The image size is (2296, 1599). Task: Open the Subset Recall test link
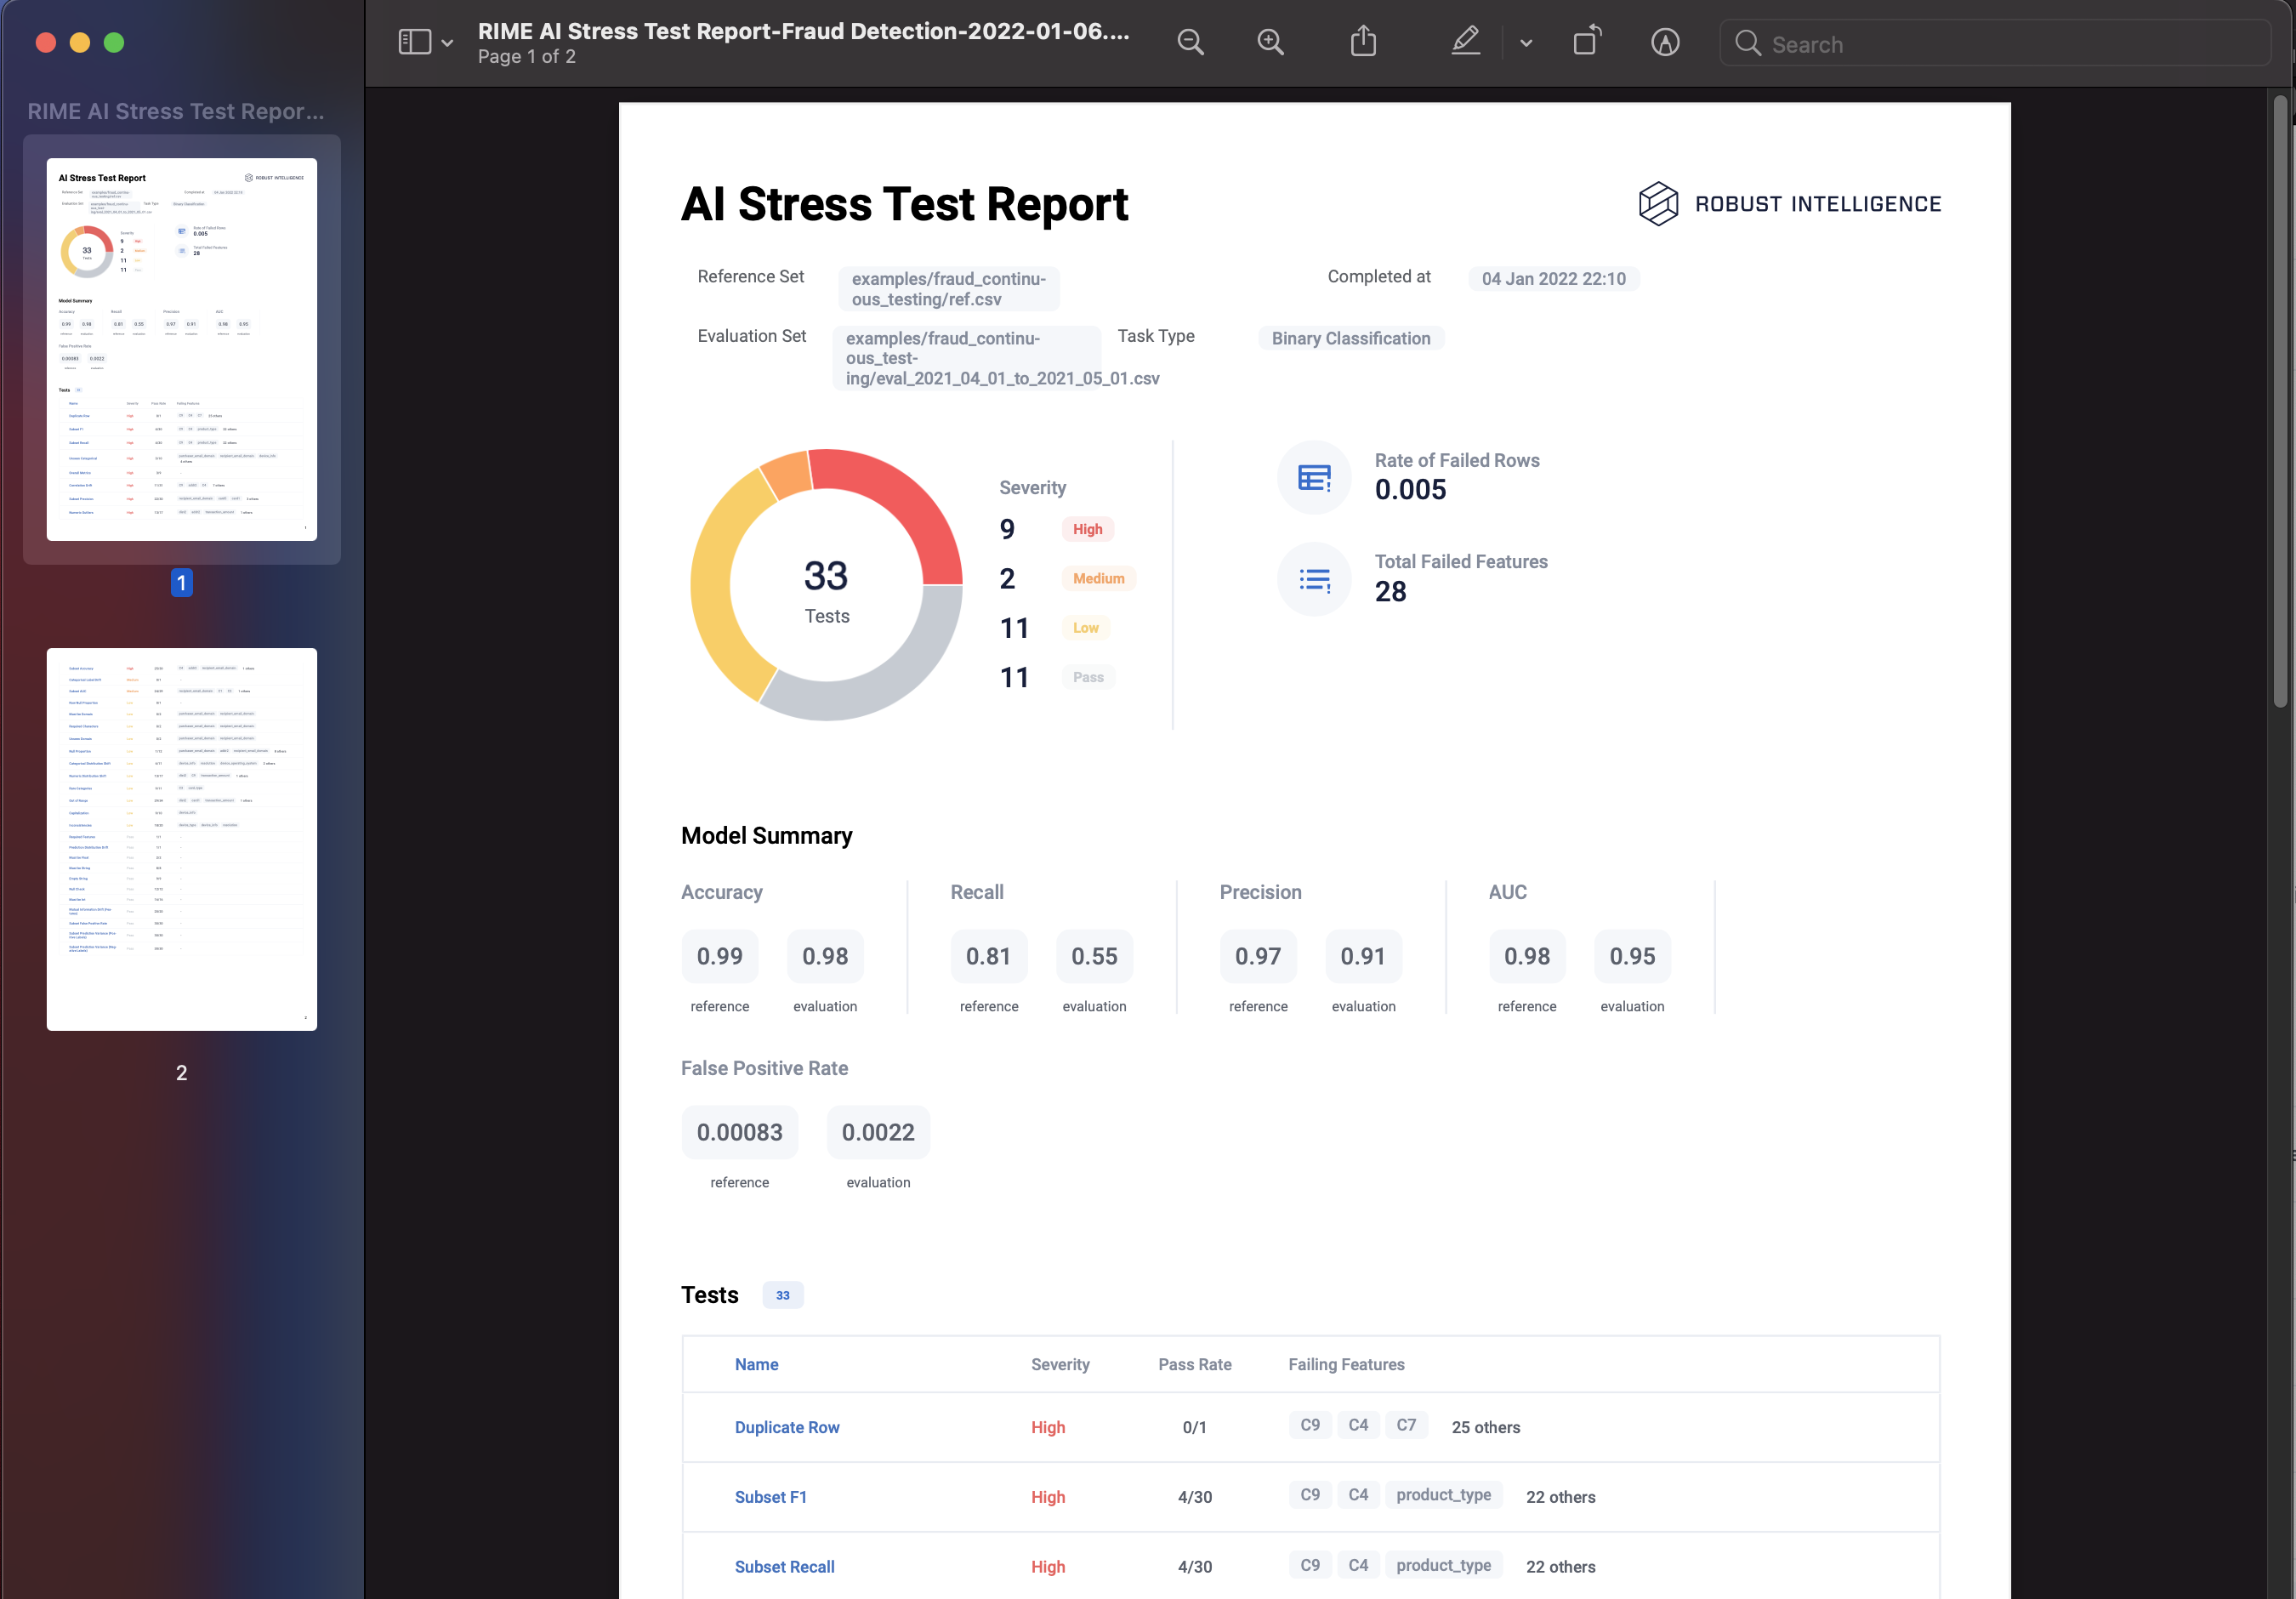[x=784, y=1567]
